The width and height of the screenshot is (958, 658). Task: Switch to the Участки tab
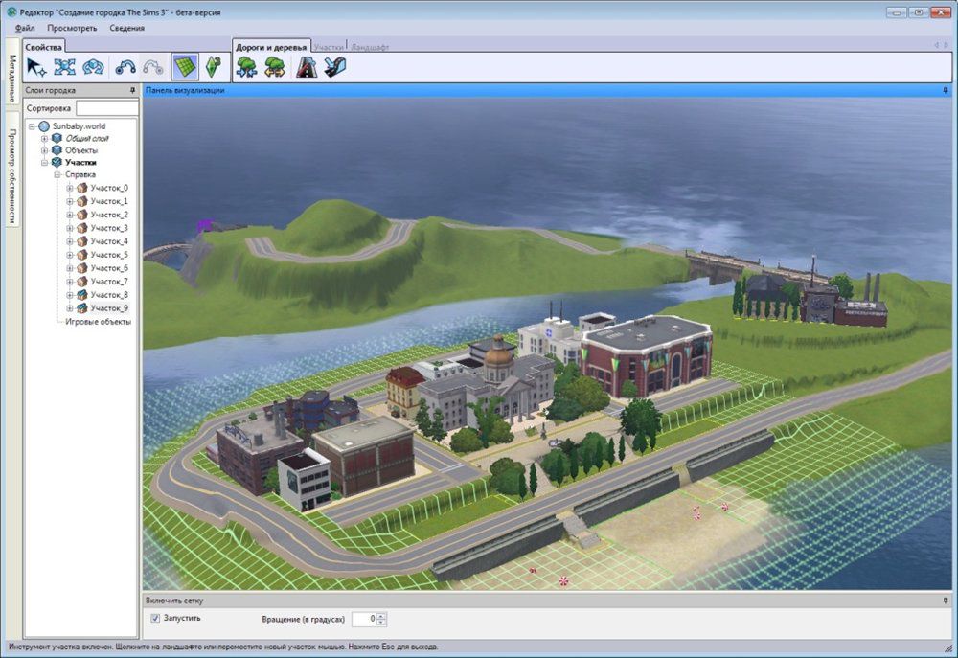point(329,46)
